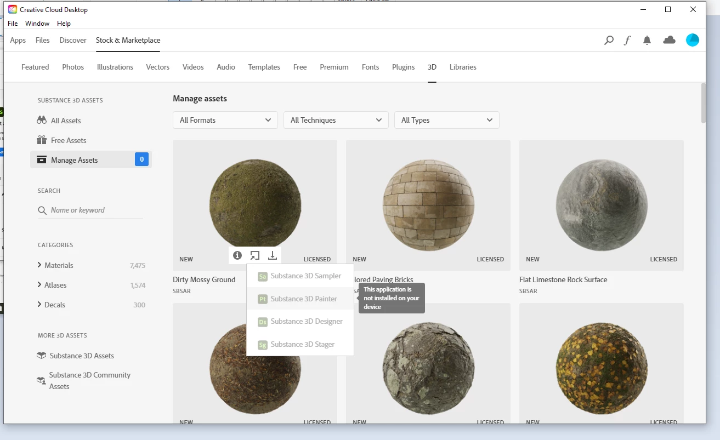The height and width of the screenshot is (440, 720).
Task: Click the cloud sync status icon
Action: click(x=669, y=40)
